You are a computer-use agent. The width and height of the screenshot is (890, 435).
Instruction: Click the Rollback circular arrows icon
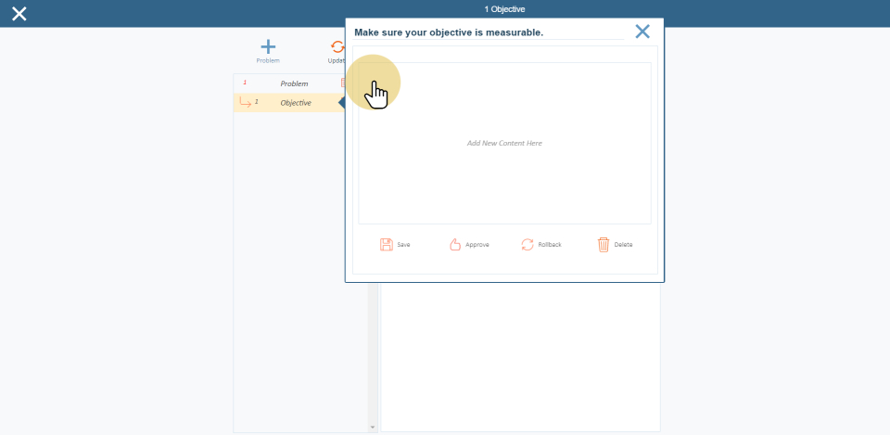click(528, 245)
